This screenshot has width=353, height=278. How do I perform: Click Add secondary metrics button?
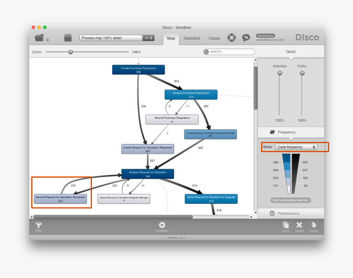click(x=291, y=200)
